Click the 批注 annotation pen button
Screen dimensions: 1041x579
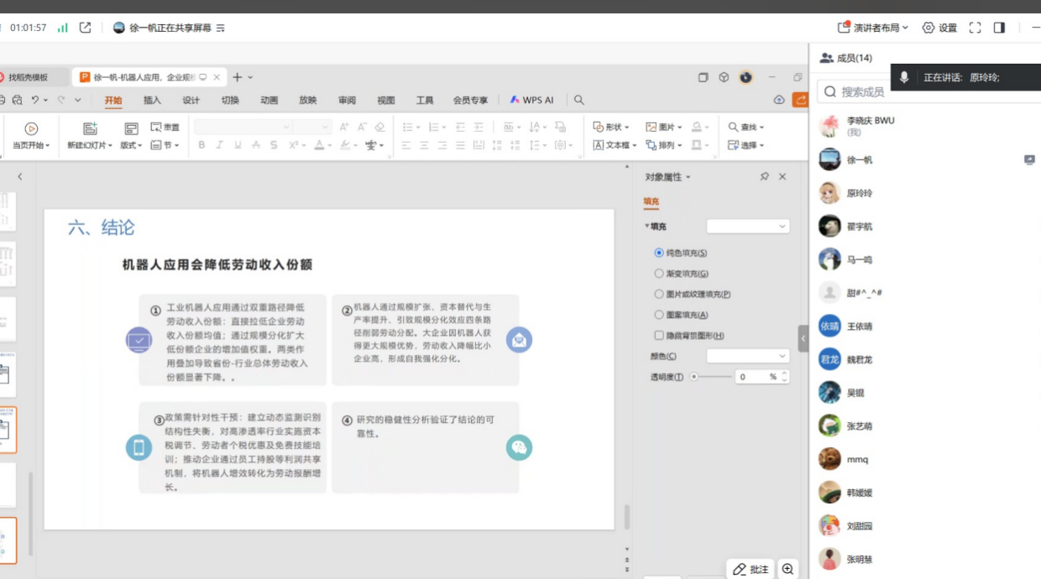[x=750, y=569]
